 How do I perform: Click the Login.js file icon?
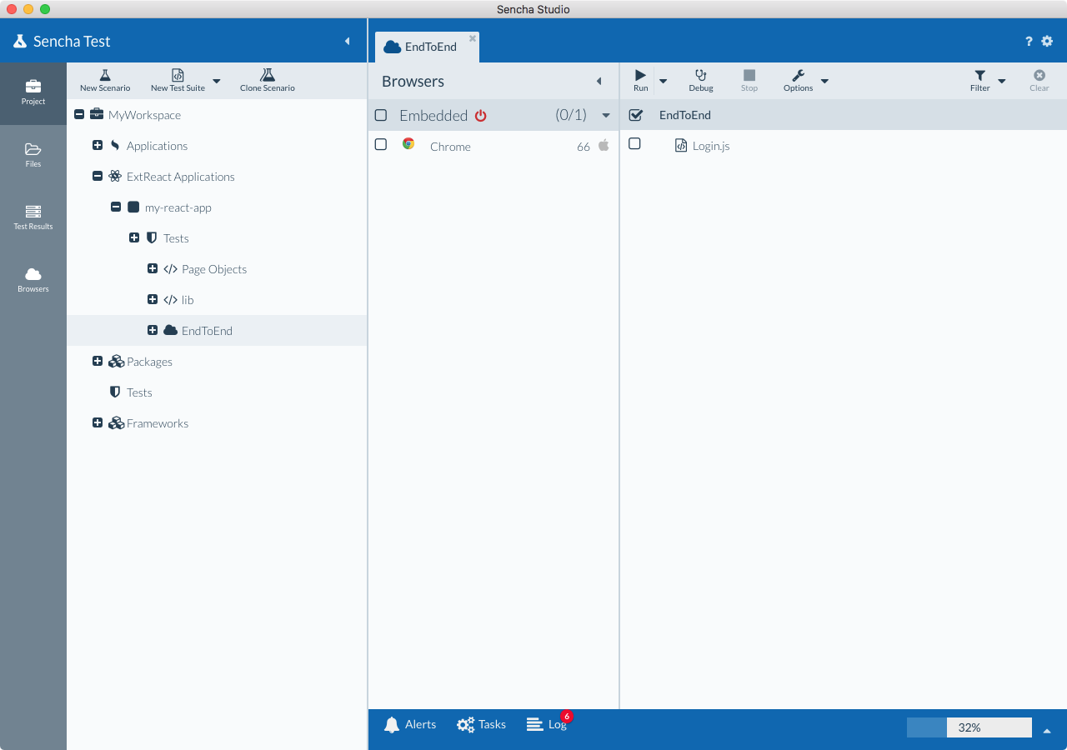pos(680,145)
